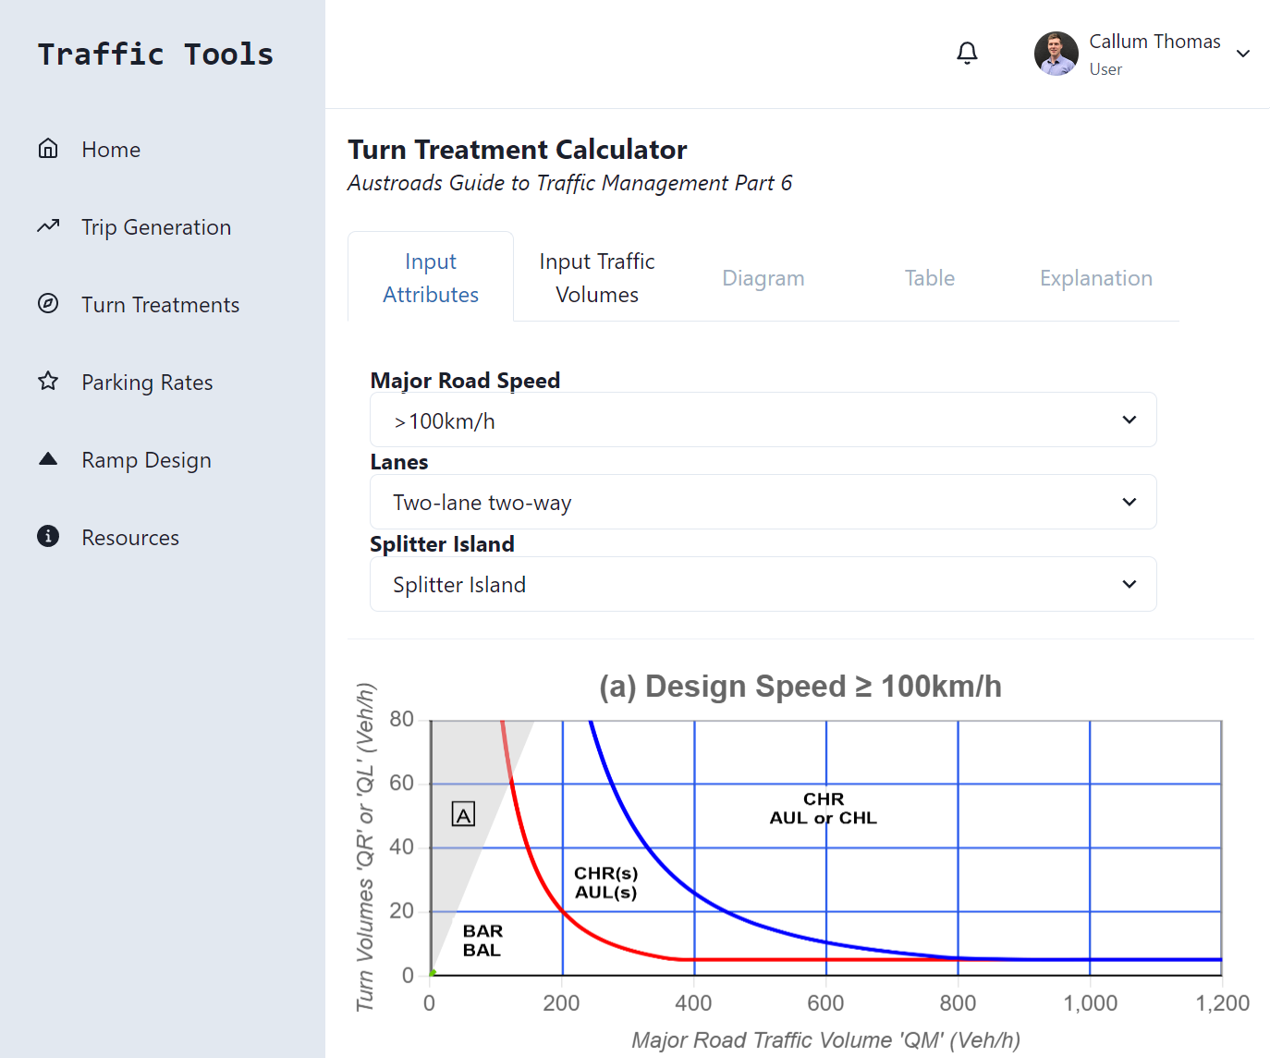The width and height of the screenshot is (1270, 1058).
Task: Open the Parking Rates page
Action: [x=147, y=383]
